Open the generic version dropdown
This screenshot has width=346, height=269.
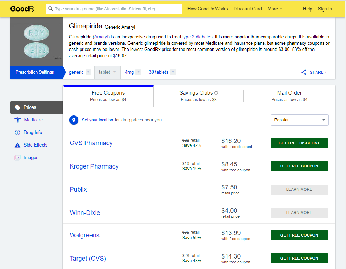(80, 72)
